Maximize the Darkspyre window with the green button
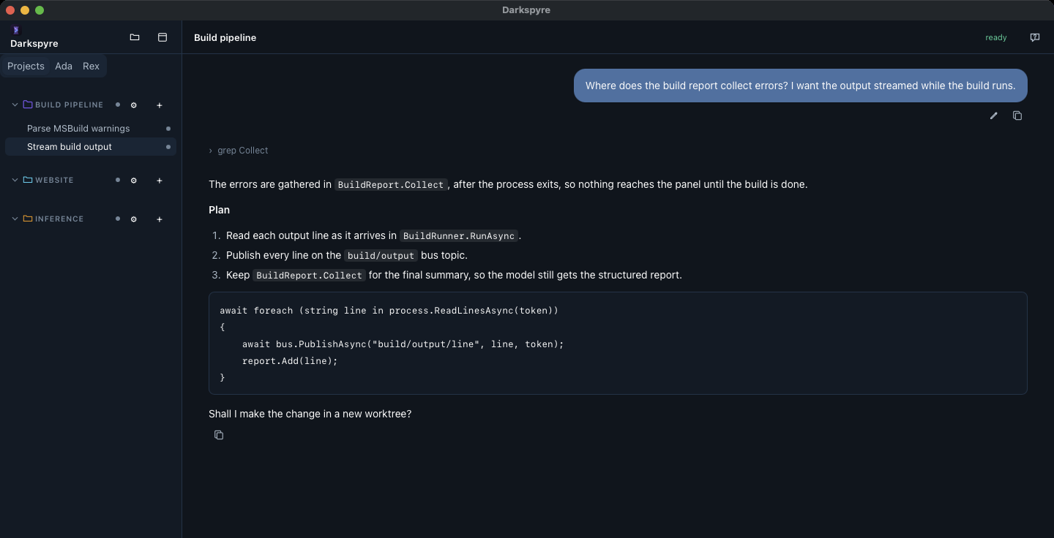Image resolution: width=1054 pixels, height=538 pixels. [x=40, y=10]
